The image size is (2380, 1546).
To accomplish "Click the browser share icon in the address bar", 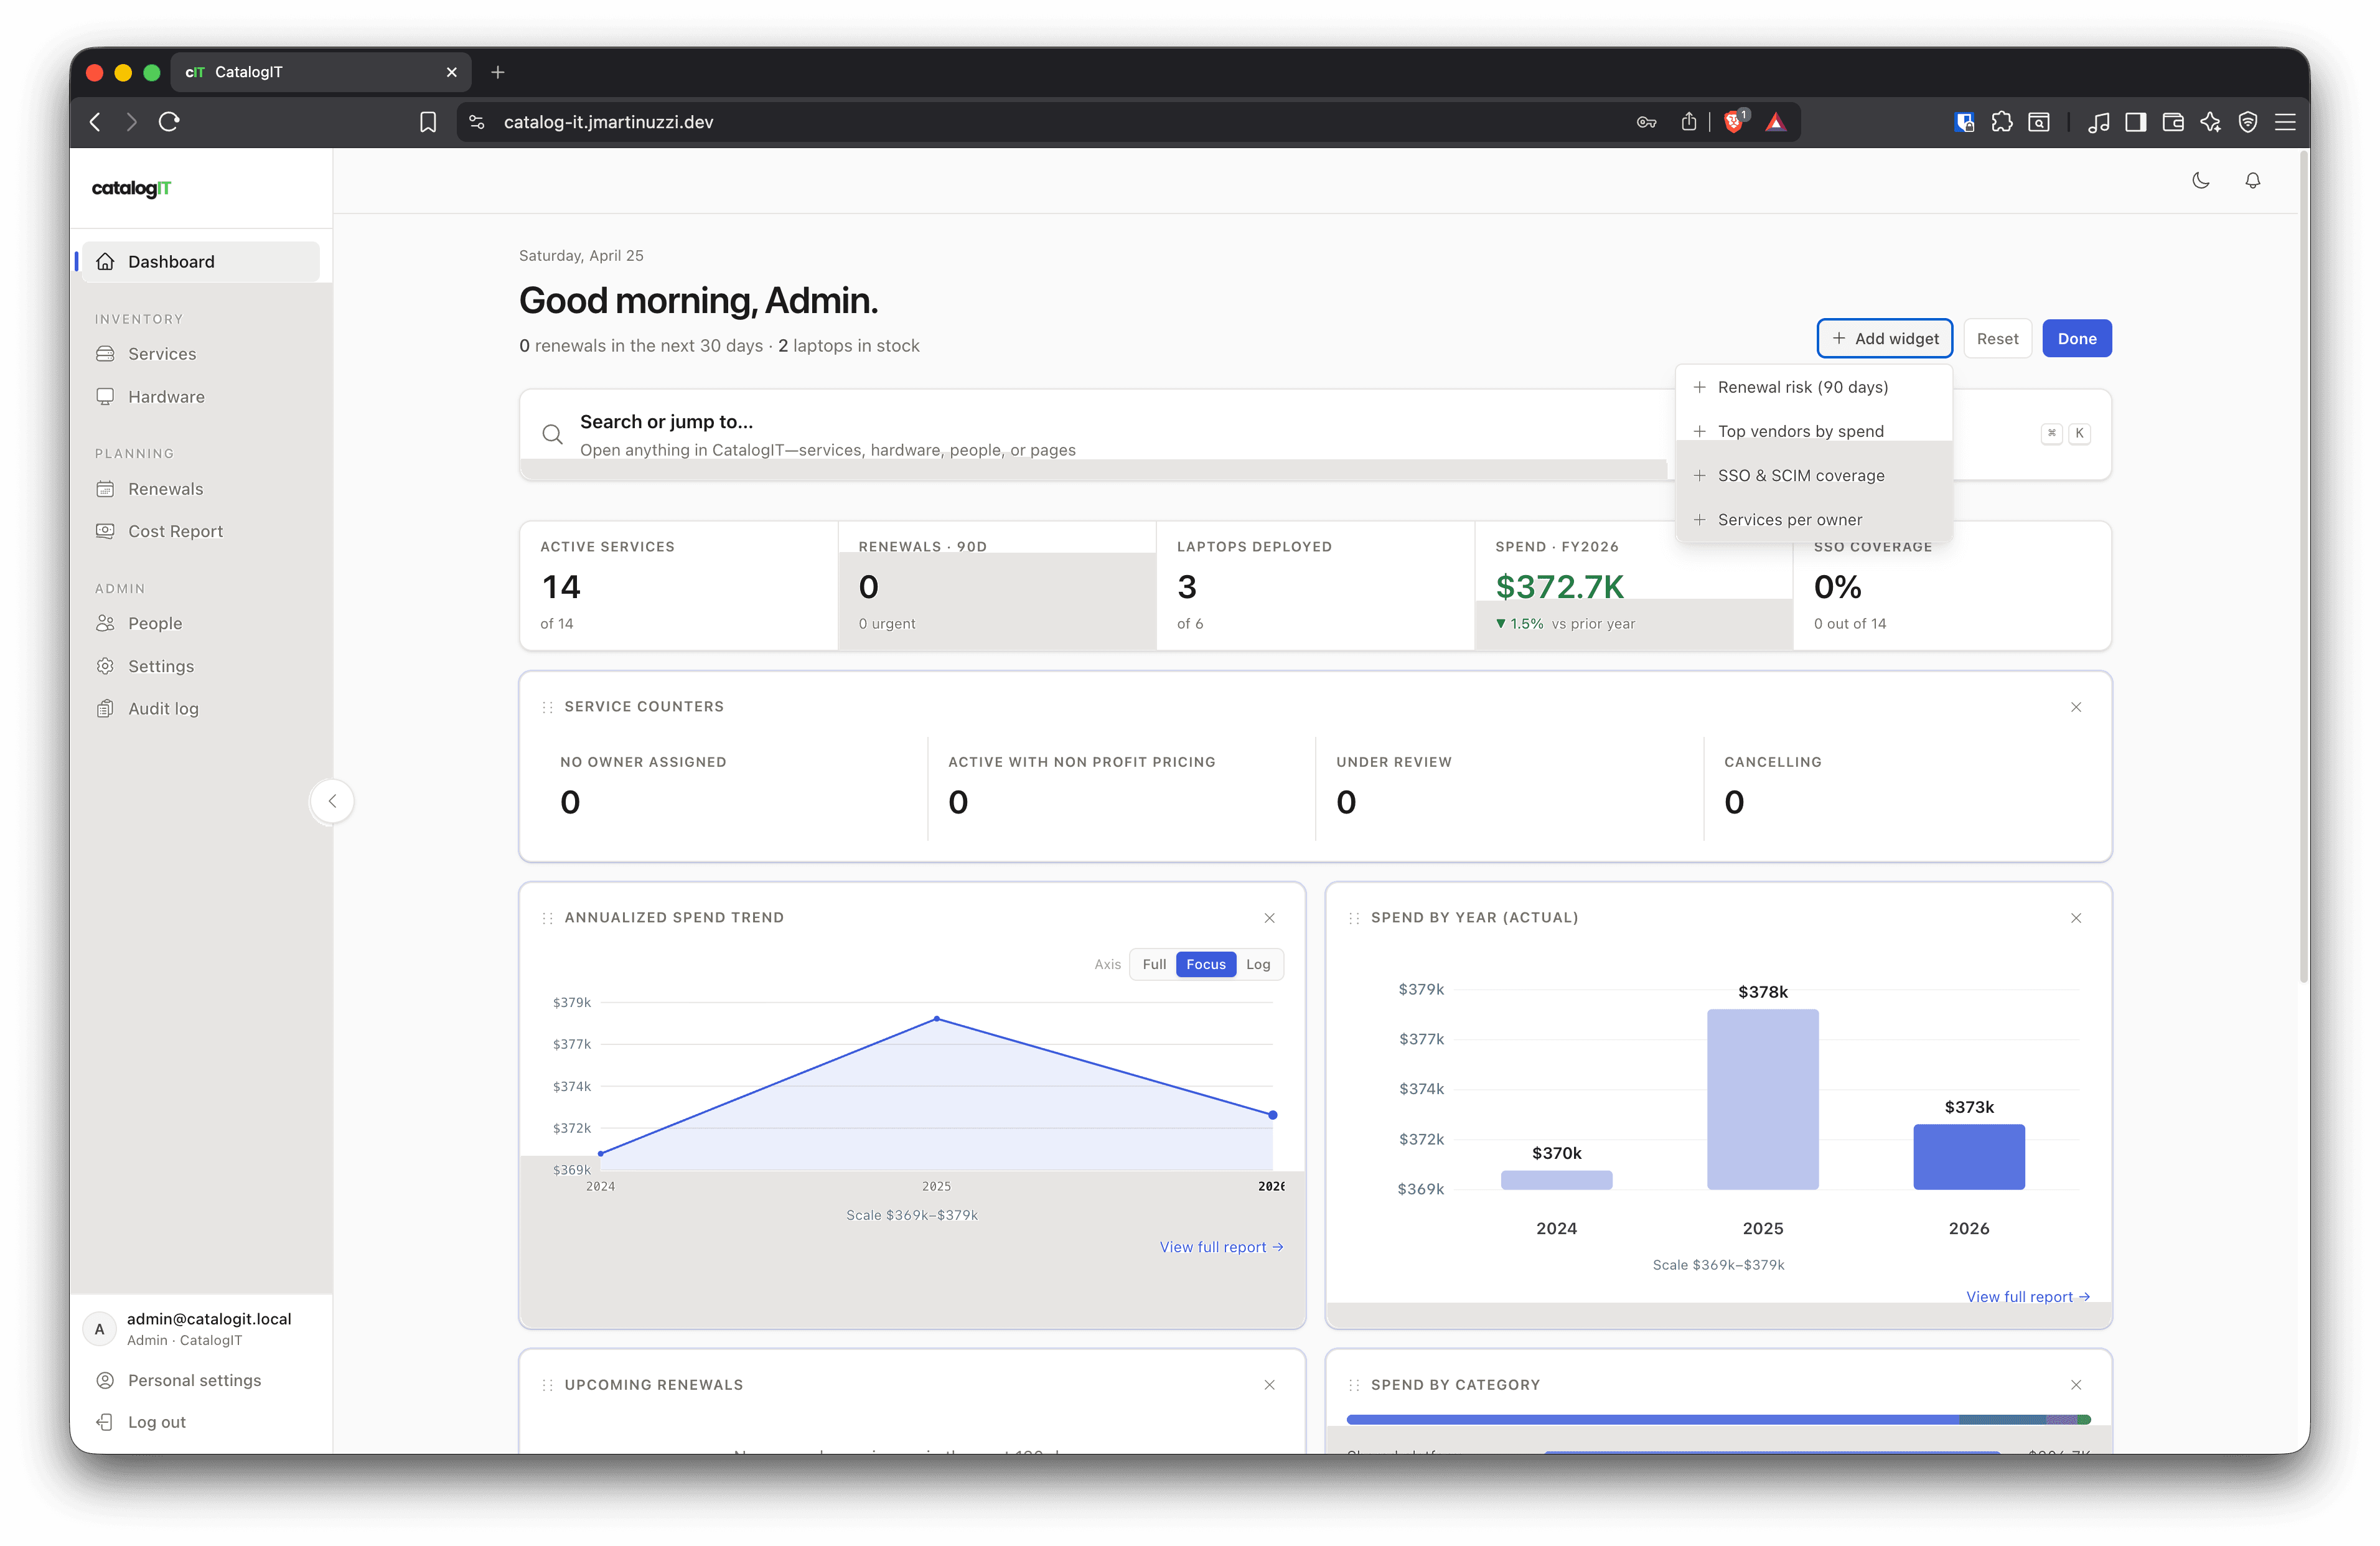I will click(x=1688, y=122).
